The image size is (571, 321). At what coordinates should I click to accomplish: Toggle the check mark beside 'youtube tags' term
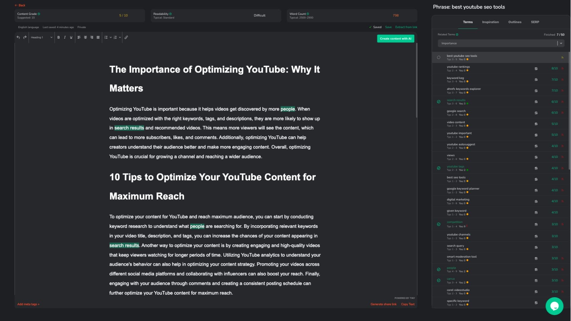coord(439,168)
